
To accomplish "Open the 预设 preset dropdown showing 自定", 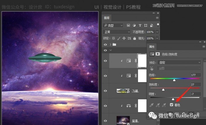I will click(x=179, y=62).
